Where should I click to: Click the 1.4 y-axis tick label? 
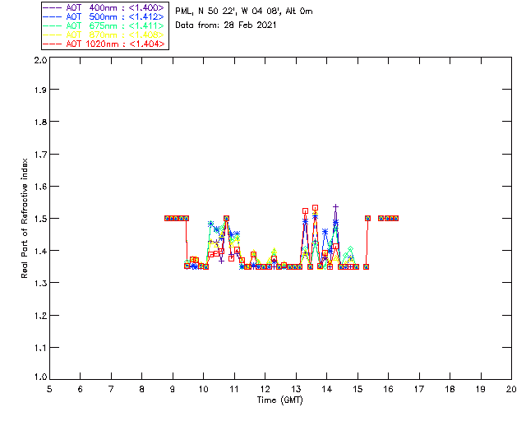pyautogui.click(x=40, y=251)
